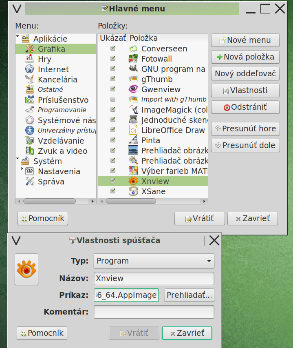Expand the Nastavenia tree node
This screenshot has height=348, width=293.
[22, 169]
